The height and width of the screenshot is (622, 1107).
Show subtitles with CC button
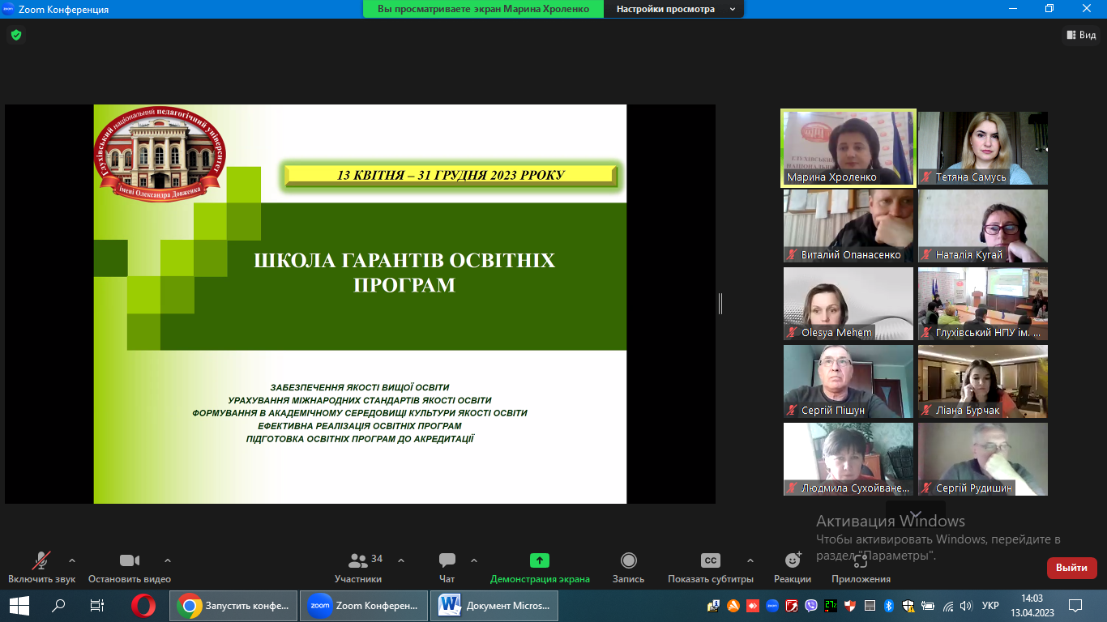coord(711,568)
